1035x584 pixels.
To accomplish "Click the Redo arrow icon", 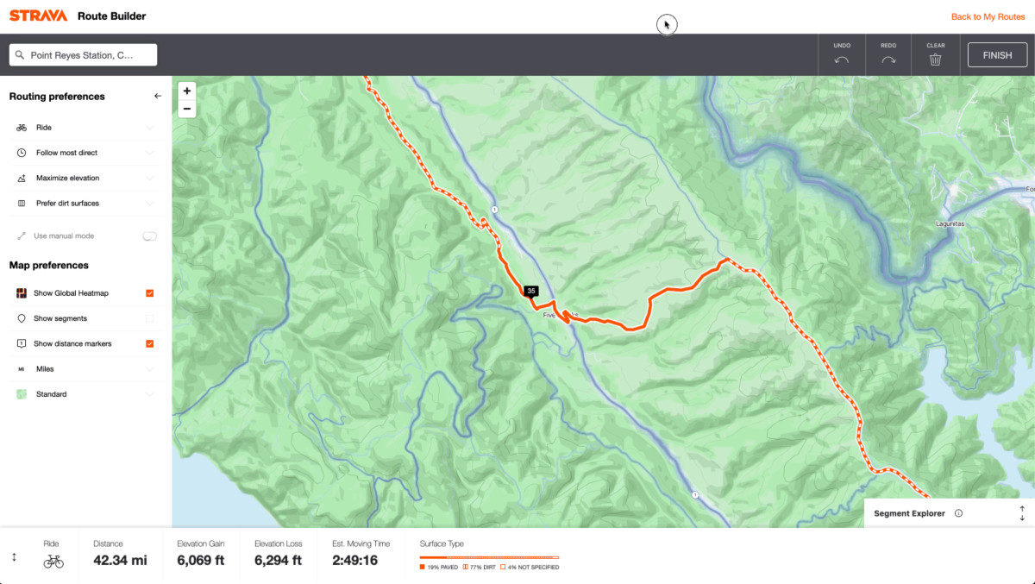I will click(x=888, y=60).
